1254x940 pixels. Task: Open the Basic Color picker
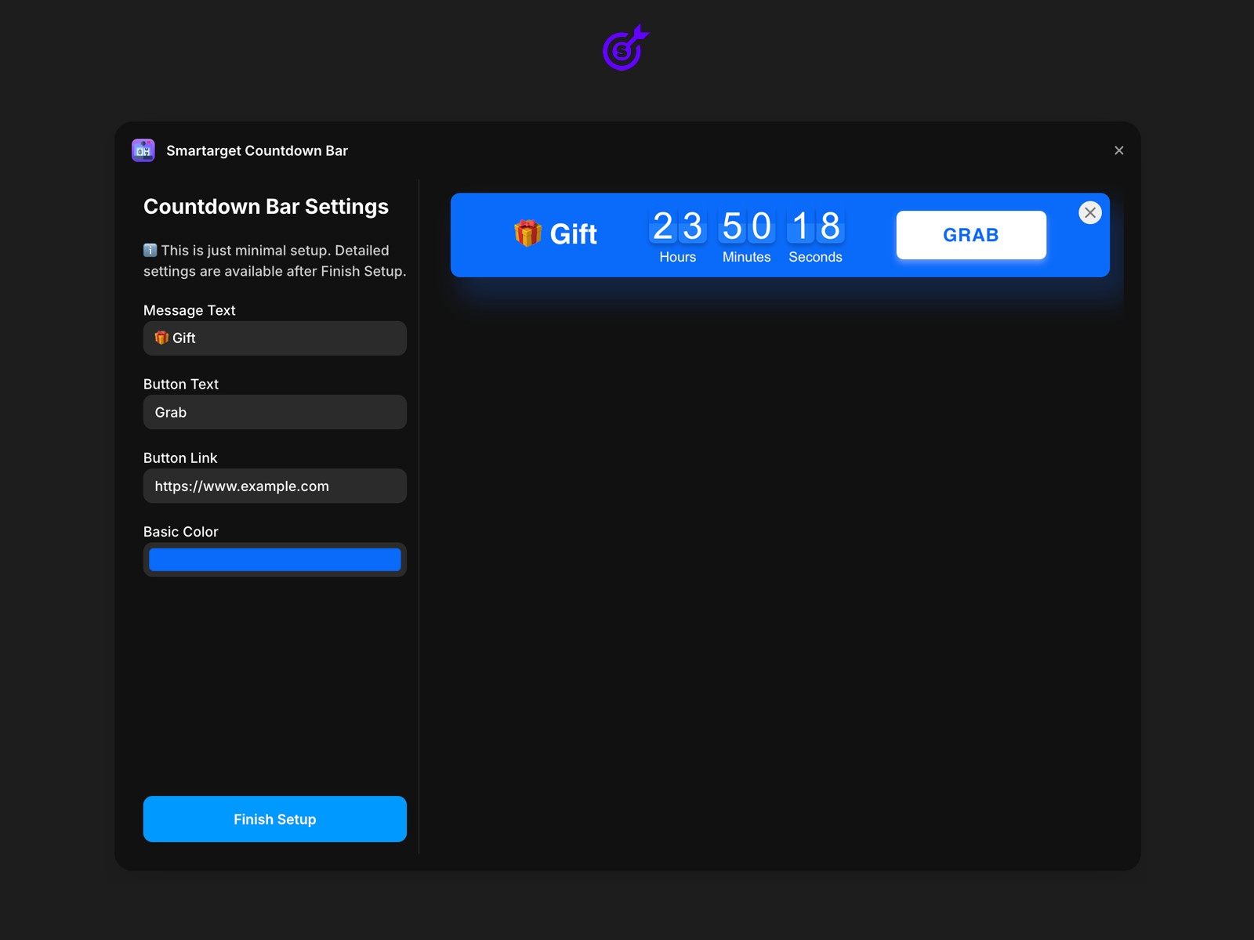coord(274,559)
